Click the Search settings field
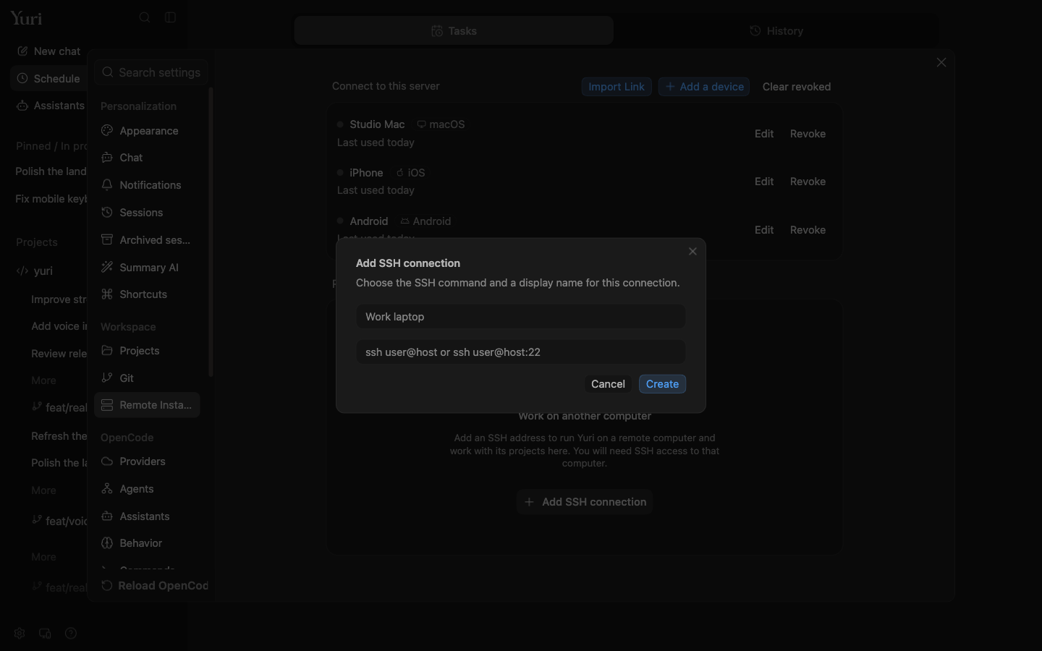 151,72
